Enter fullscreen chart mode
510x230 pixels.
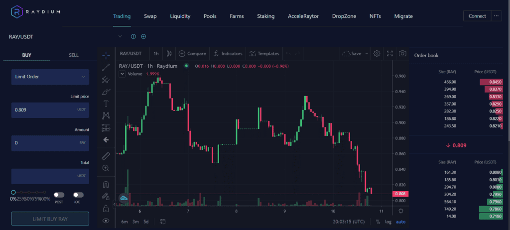pyautogui.click(x=390, y=53)
